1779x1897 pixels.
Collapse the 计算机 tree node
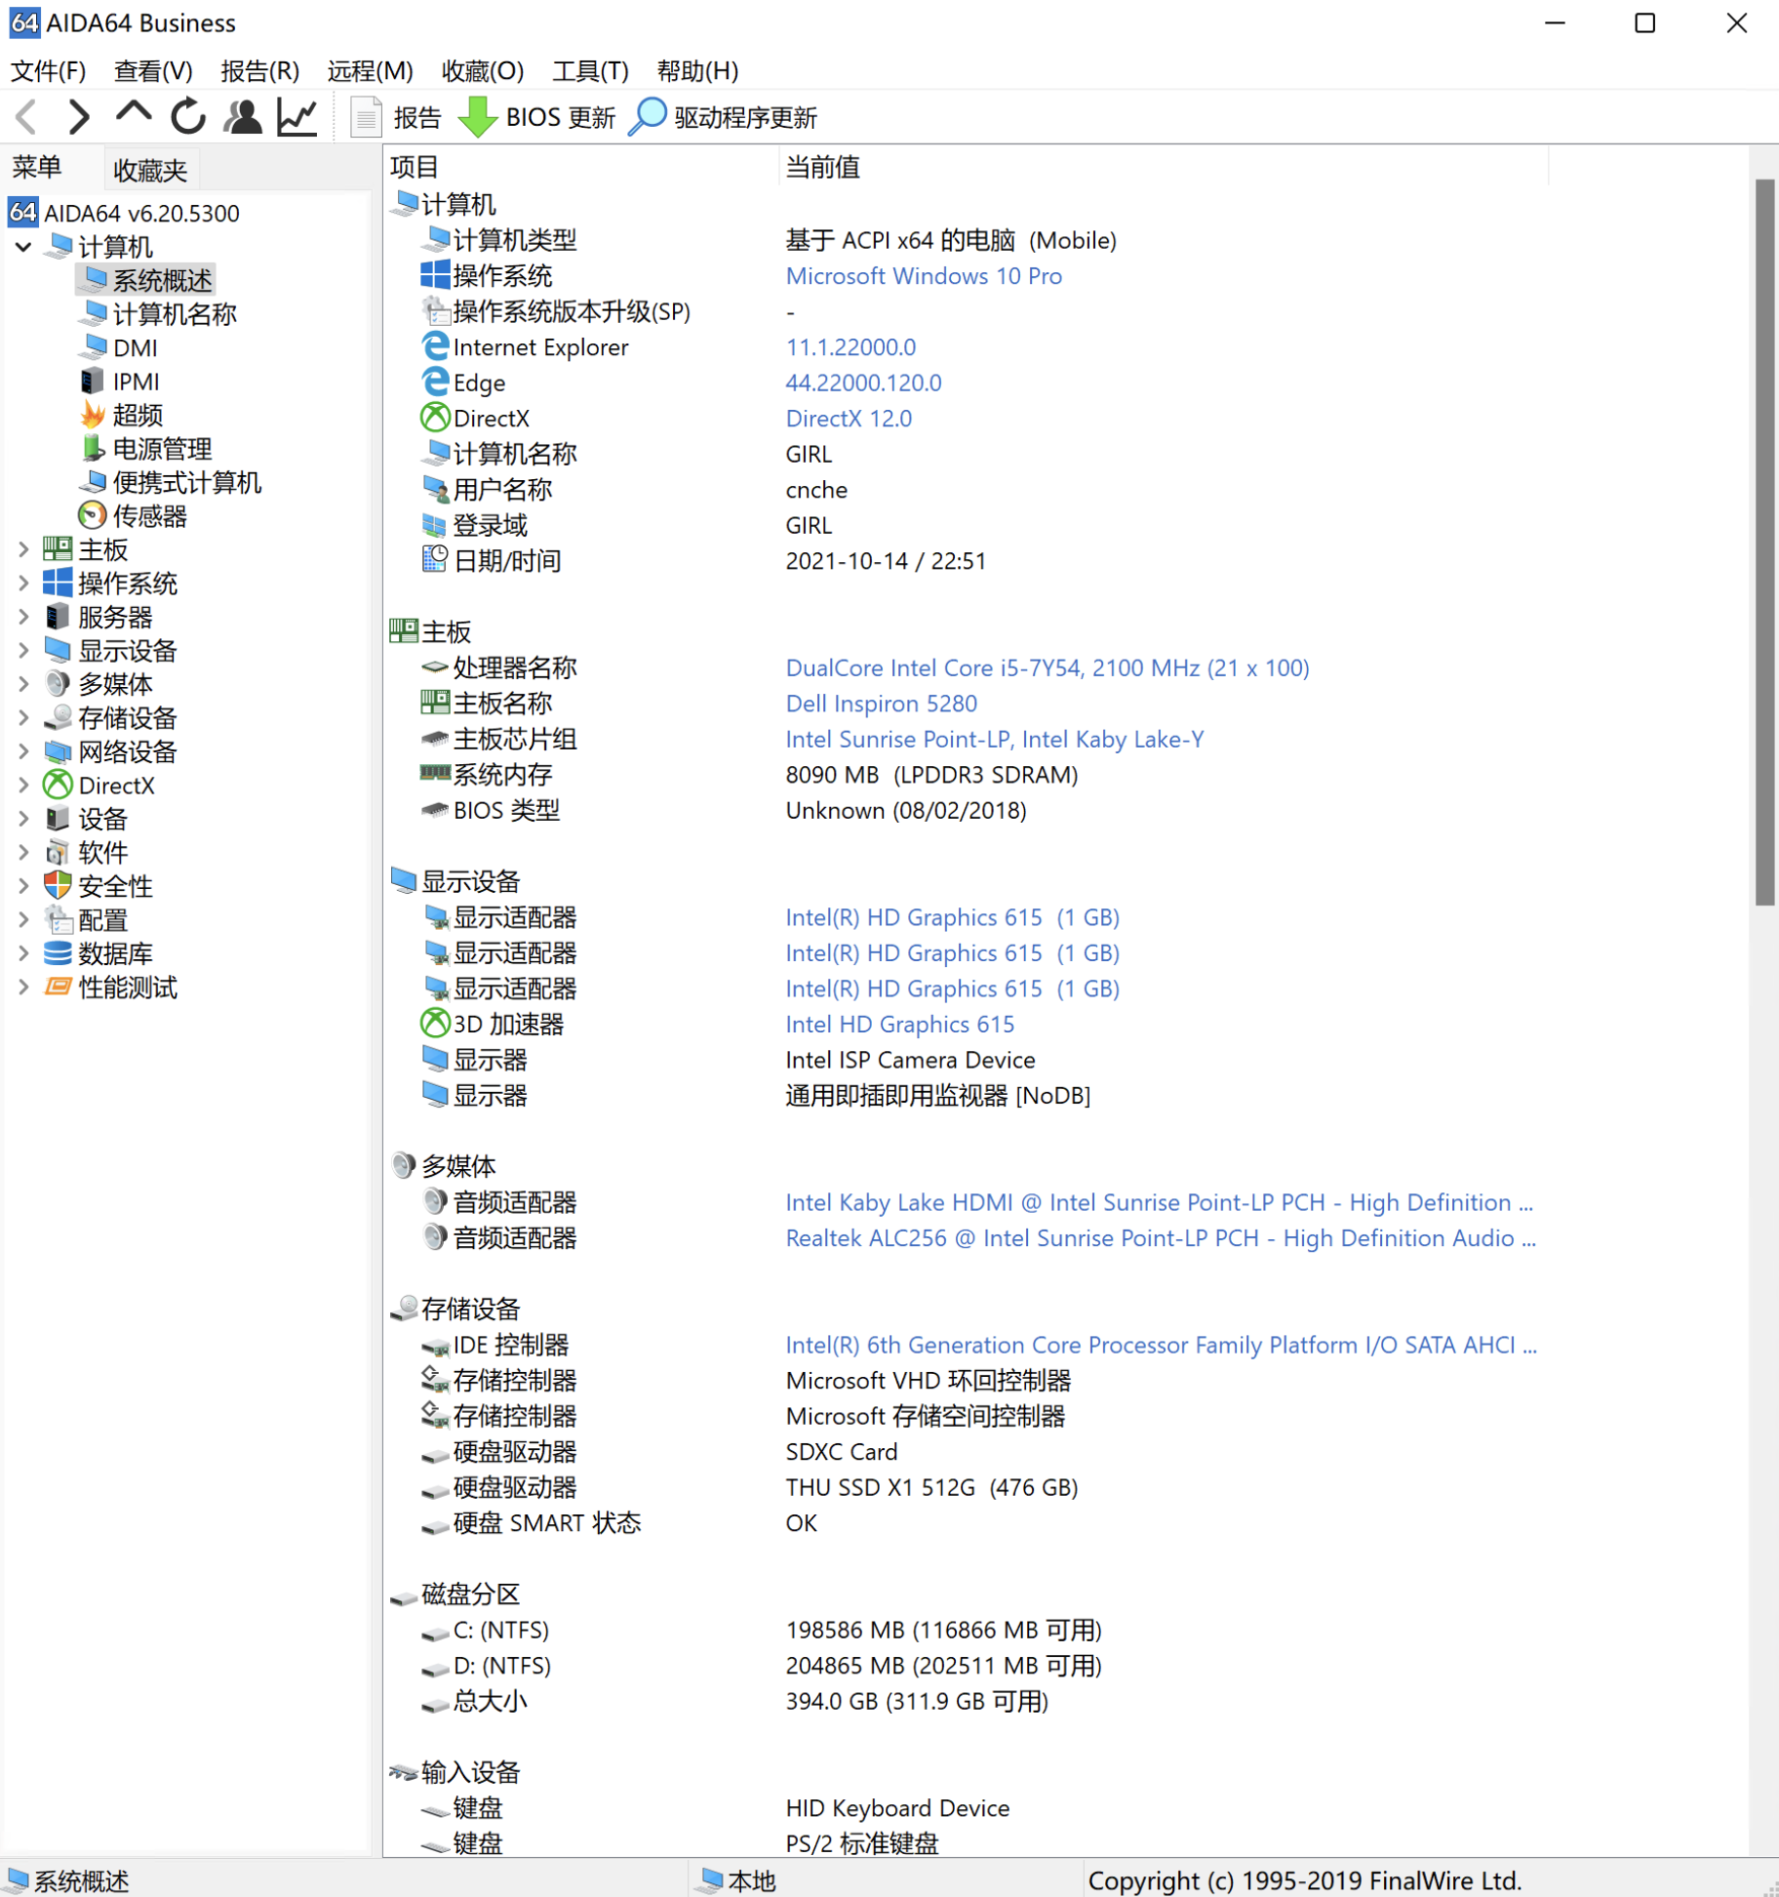[x=24, y=247]
